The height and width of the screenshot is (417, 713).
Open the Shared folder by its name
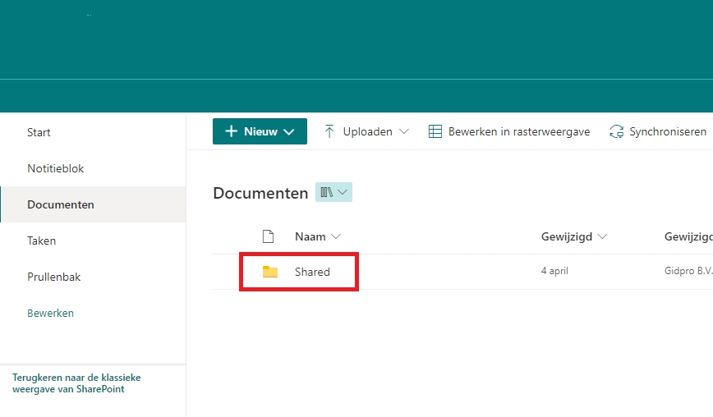coord(312,272)
